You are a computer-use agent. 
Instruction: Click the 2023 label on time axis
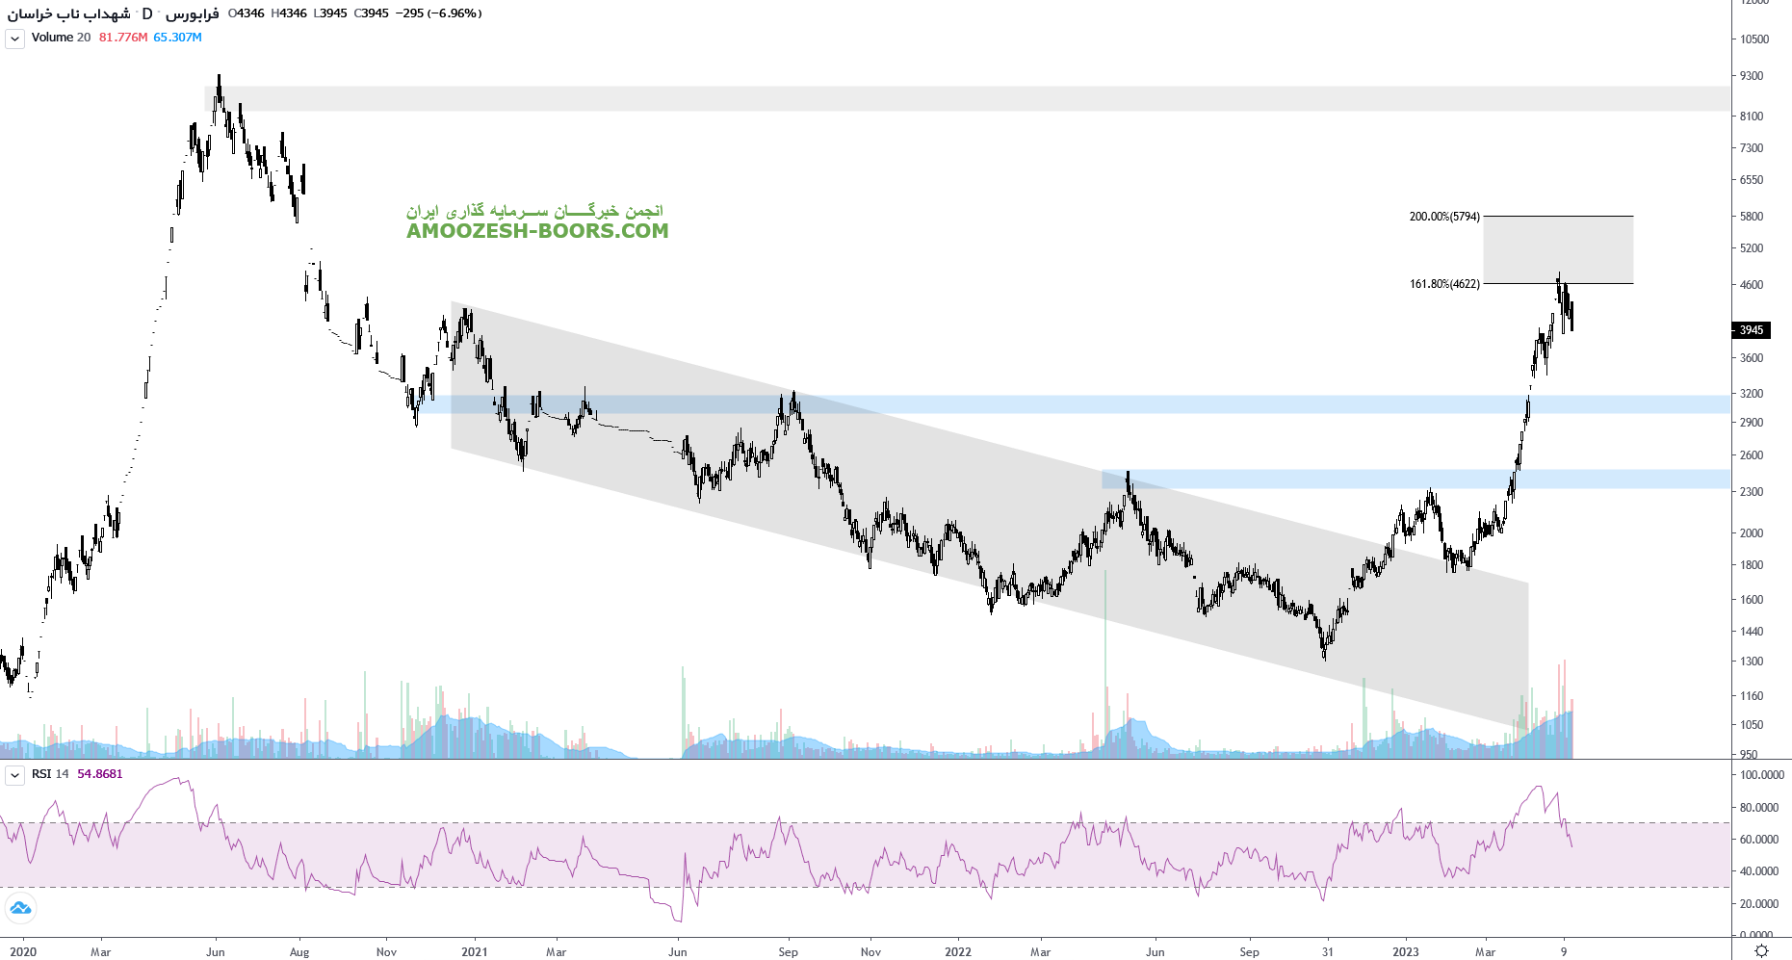pyautogui.click(x=1405, y=951)
